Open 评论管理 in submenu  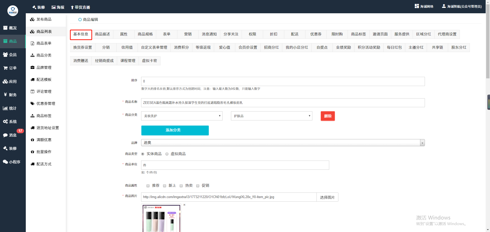tap(46, 91)
